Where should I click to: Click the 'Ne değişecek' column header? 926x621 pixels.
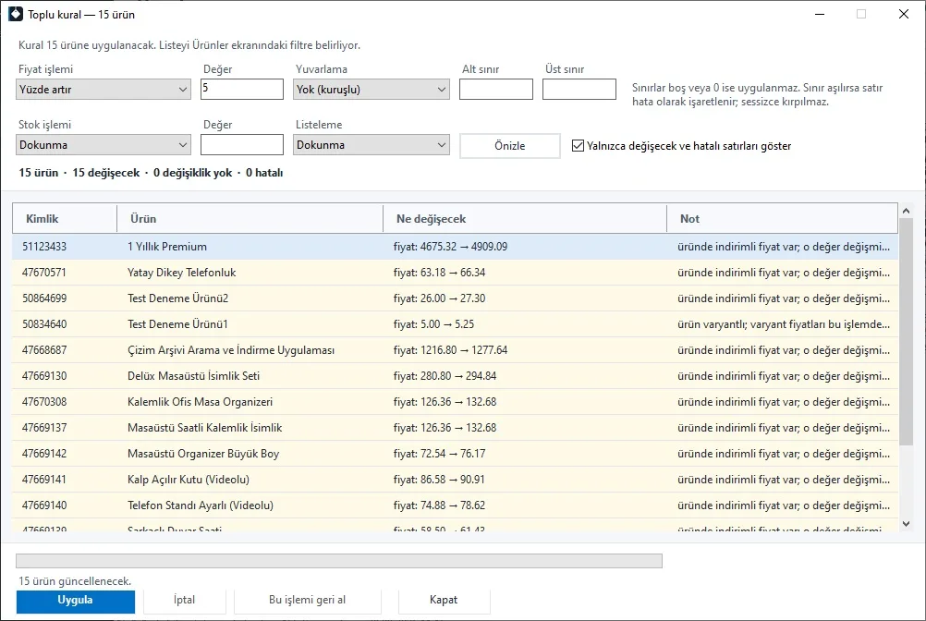525,219
